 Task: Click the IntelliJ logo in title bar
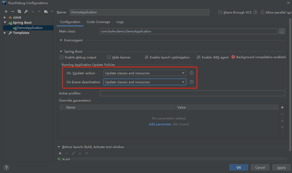[x=4, y=3]
